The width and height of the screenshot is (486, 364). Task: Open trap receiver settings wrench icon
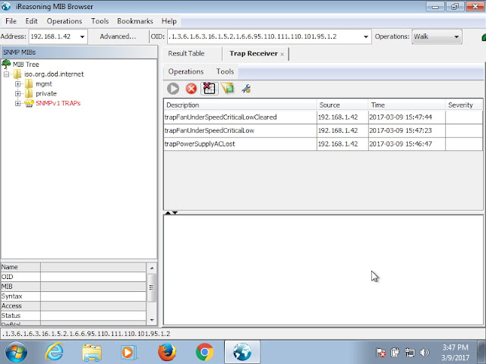coord(246,89)
